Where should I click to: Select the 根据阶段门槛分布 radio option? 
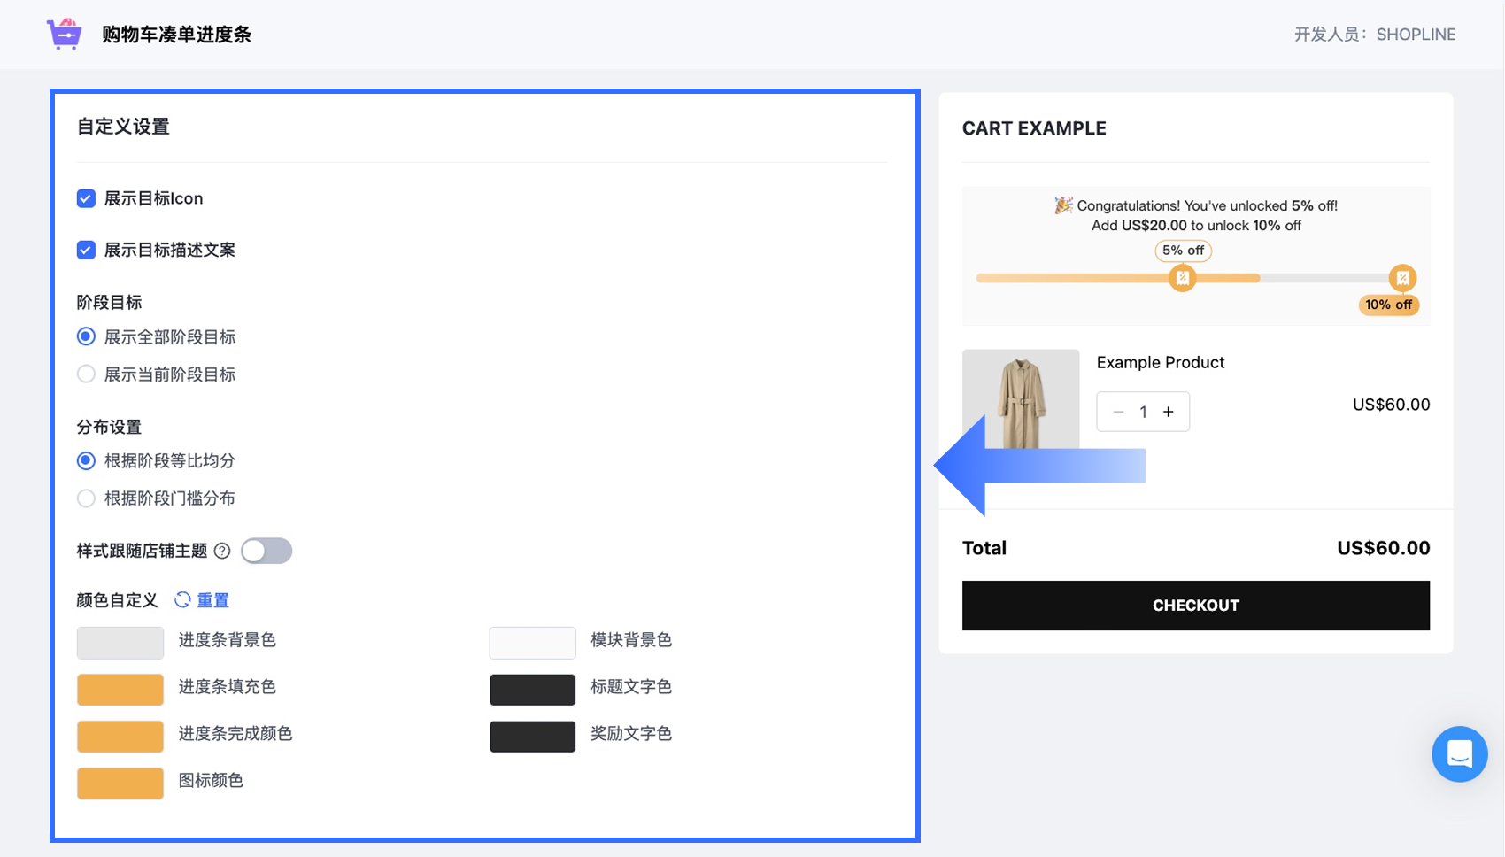click(x=86, y=498)
